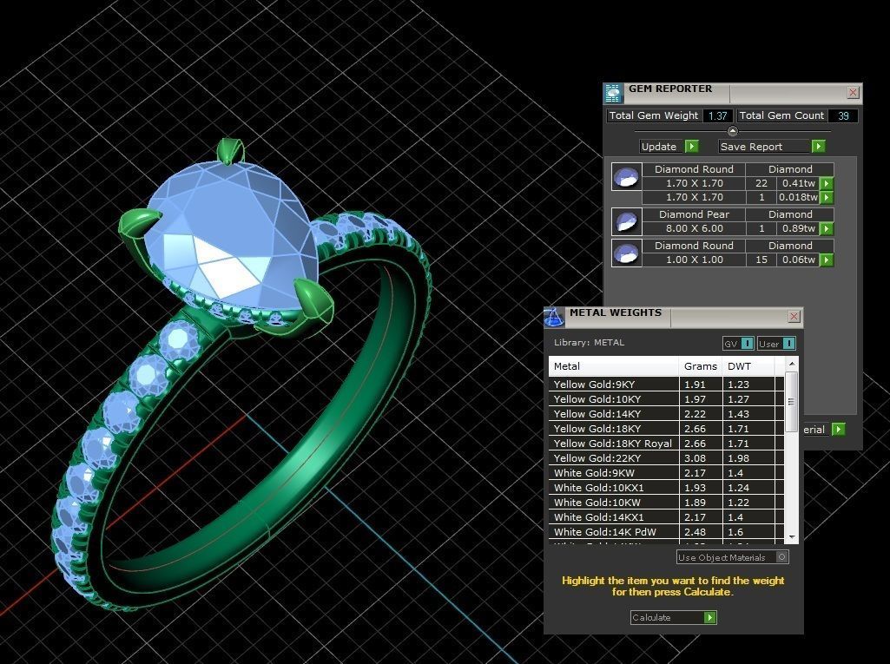This screenshot has height=664, width=890.
Task: Close the Gem Reporter panel
Action: tap(853, 93)
